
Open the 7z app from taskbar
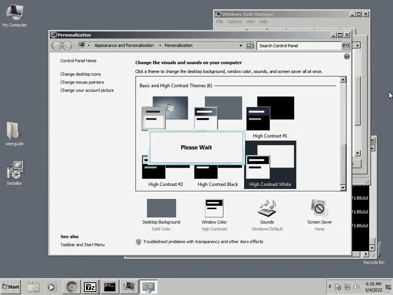coord(90,287)
